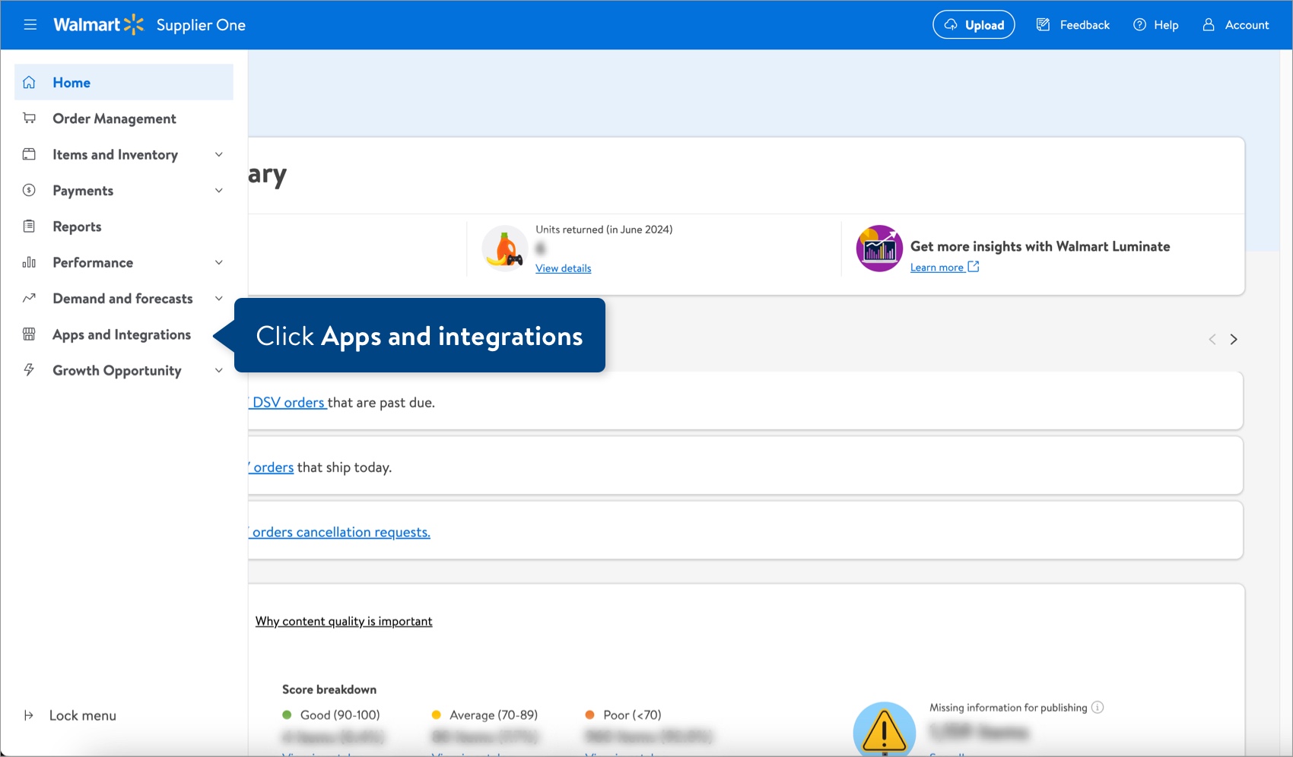Click the Apps and Integrations grid icon
The image size is (1293, 757).
click(30, 334)
